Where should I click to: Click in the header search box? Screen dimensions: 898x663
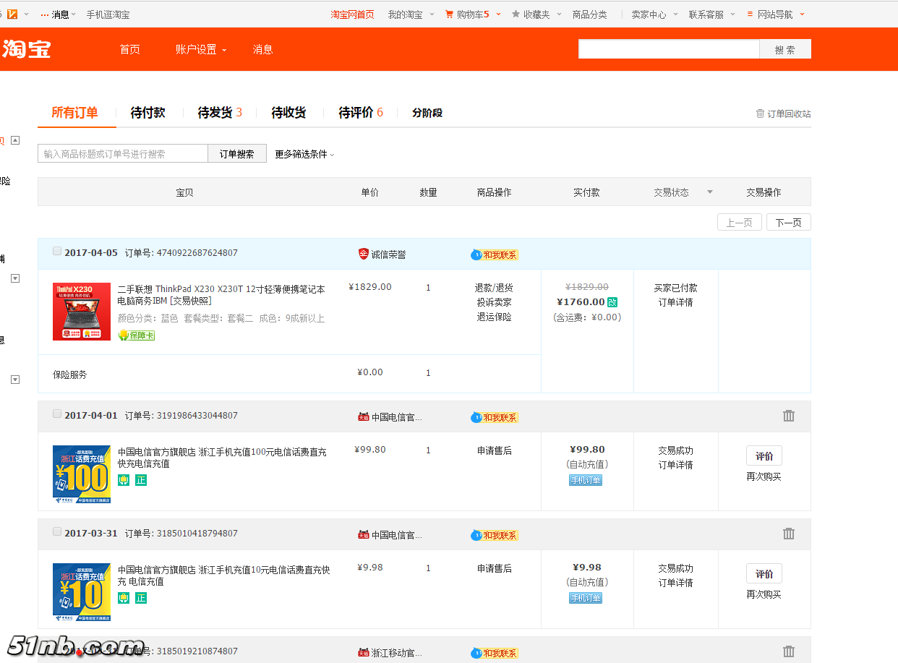click(x=669, y=49)
